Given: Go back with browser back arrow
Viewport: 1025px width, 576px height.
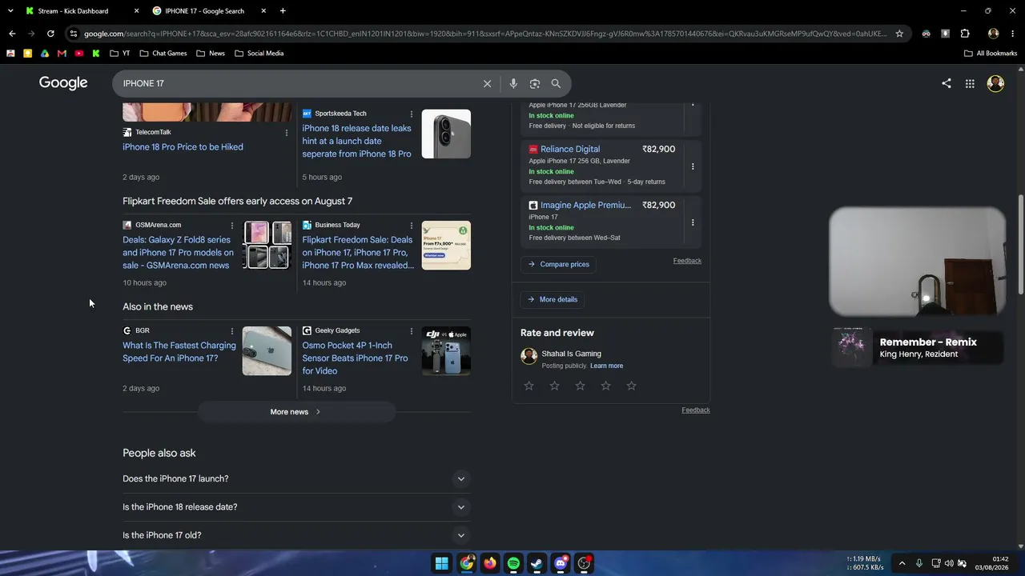Looking at the screenshot, I should [x=12, y=34].
